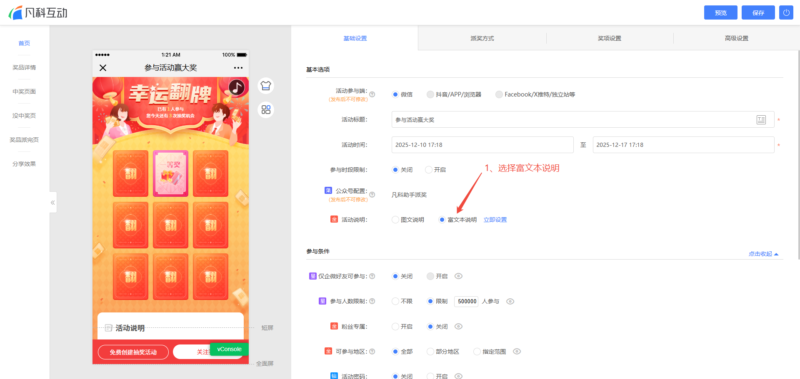Click the help icon next to 仅企微好友可参与
The width and height of the screenshot is (800, 379).
click(372, 276)
